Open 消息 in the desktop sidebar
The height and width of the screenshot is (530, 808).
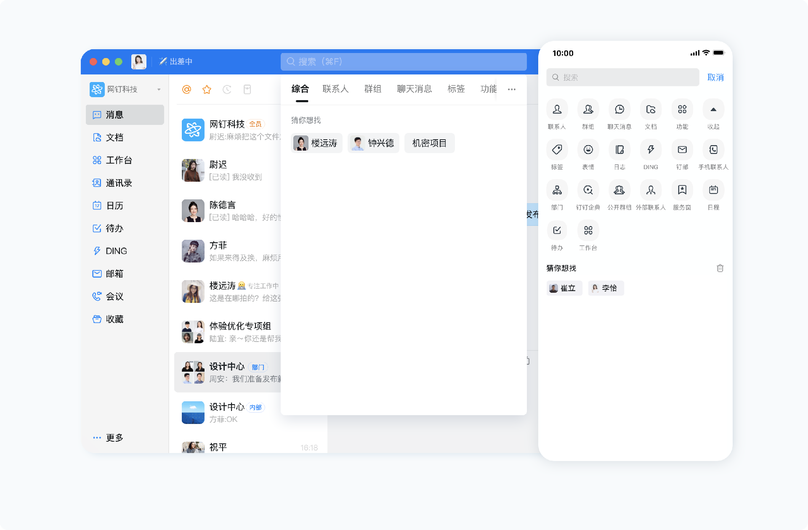click(125, 114)
